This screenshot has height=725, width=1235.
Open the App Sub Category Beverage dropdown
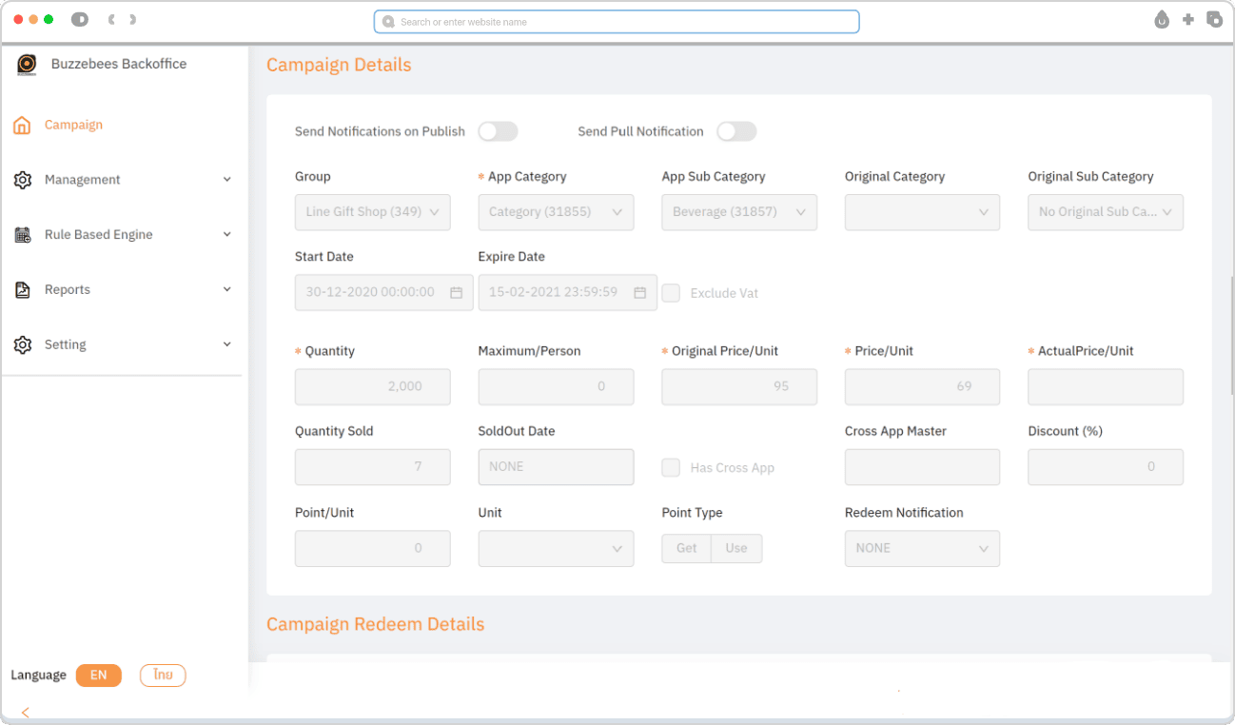pos(739,212)
